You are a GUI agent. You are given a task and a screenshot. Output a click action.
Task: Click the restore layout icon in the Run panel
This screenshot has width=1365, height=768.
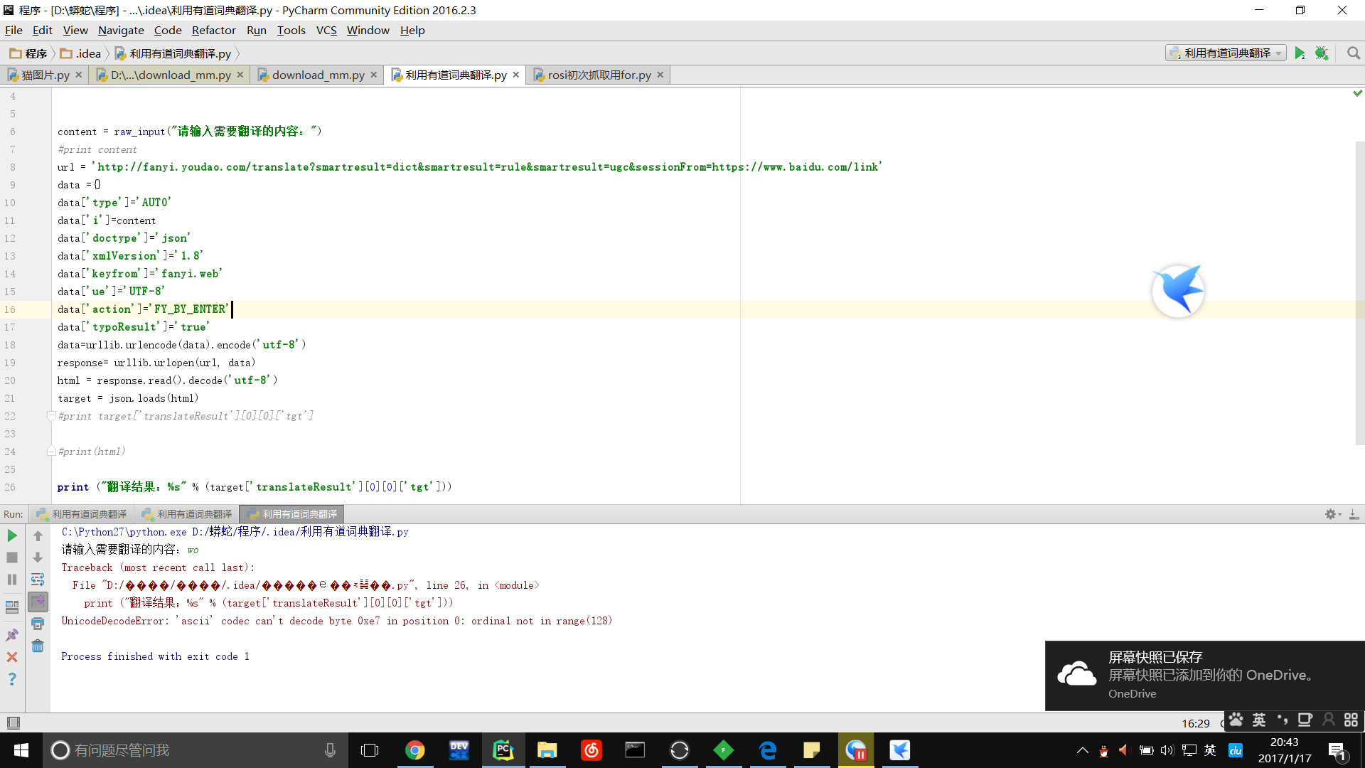12,607
